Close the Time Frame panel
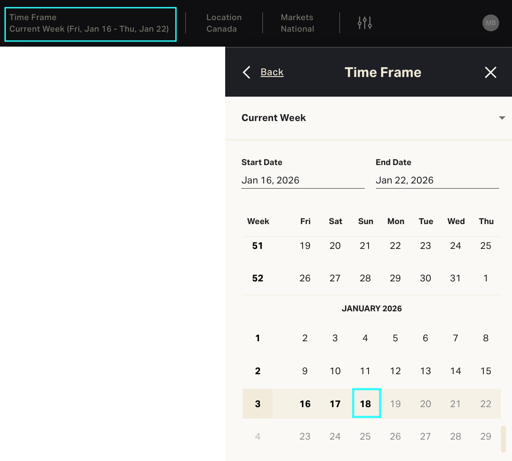Image resolution: width=512 pixels, height=461 pixels. [491, 72]
